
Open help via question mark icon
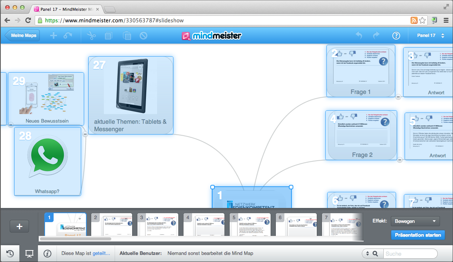point(396,36)
